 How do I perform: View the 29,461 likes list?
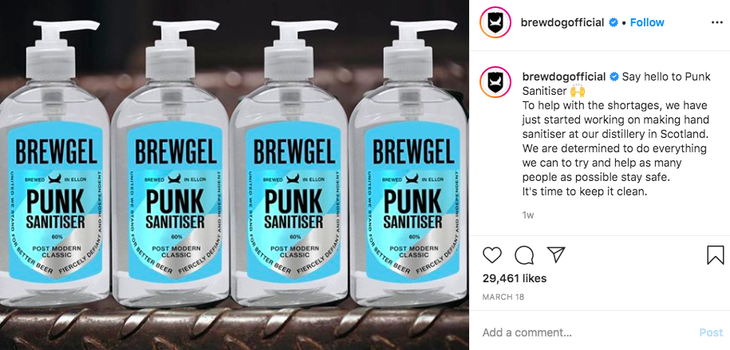515,278
